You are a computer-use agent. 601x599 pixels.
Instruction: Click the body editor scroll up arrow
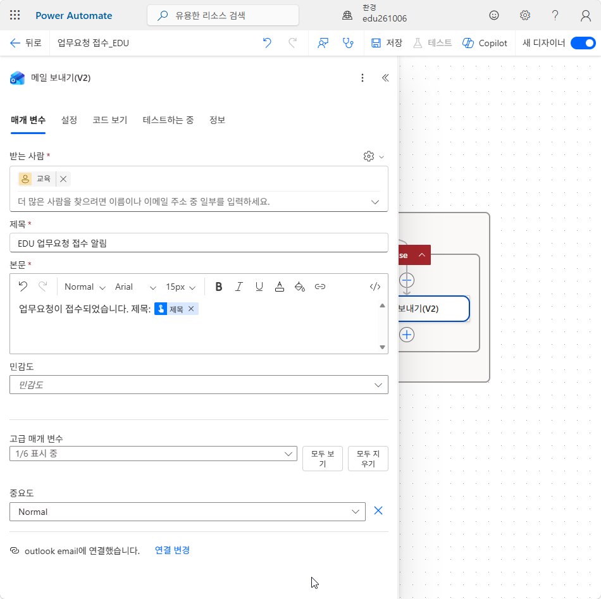click(x=382, y=306)
